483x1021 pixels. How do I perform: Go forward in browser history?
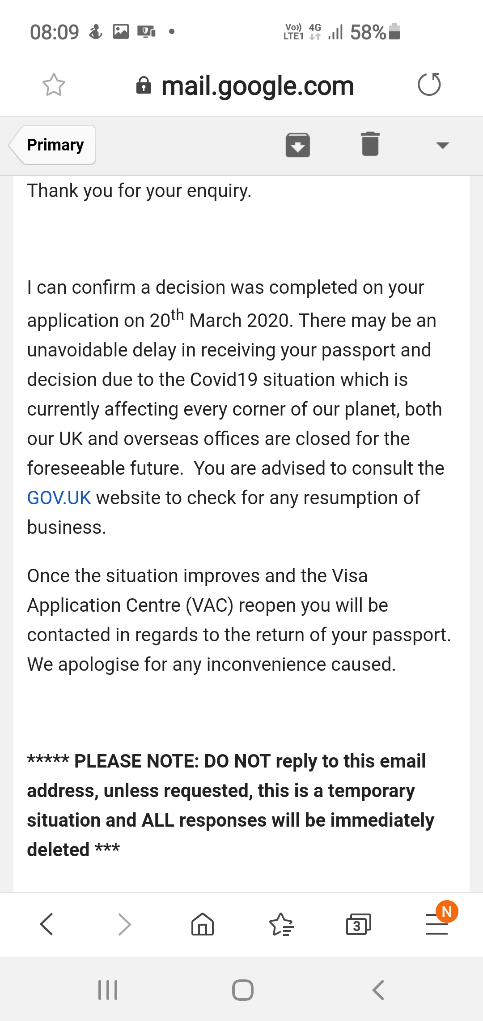coord(124,924)
